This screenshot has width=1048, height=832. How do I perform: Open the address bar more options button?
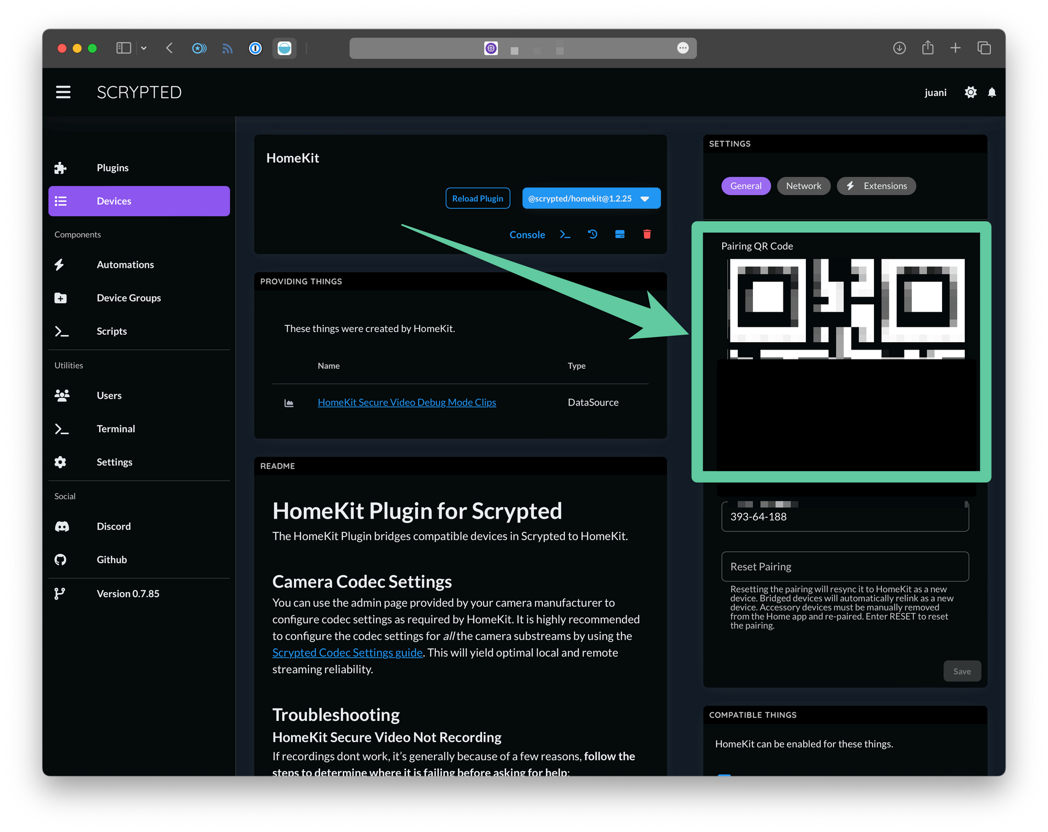[x=683, y=48]
